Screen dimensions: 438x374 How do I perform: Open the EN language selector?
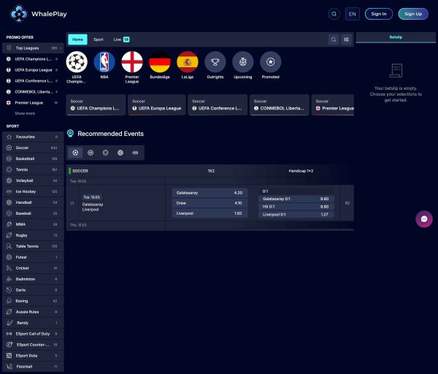pyautogui.click(x=353, y=14)
